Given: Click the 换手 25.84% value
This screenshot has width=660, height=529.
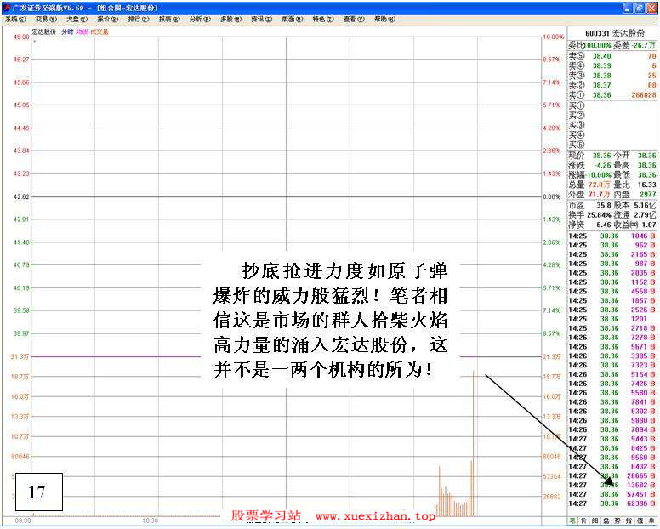Looking at the screenshot, I should coord(599,214).
